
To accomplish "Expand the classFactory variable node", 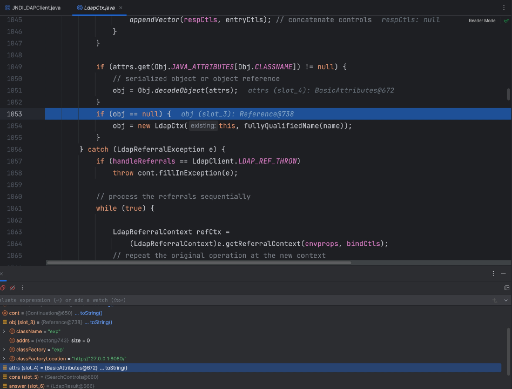I will pyautogui.click(x=4, y=350).
